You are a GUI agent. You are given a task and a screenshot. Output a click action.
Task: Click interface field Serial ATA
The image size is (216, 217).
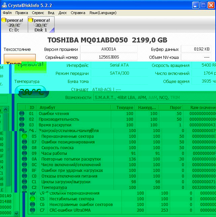119,65
